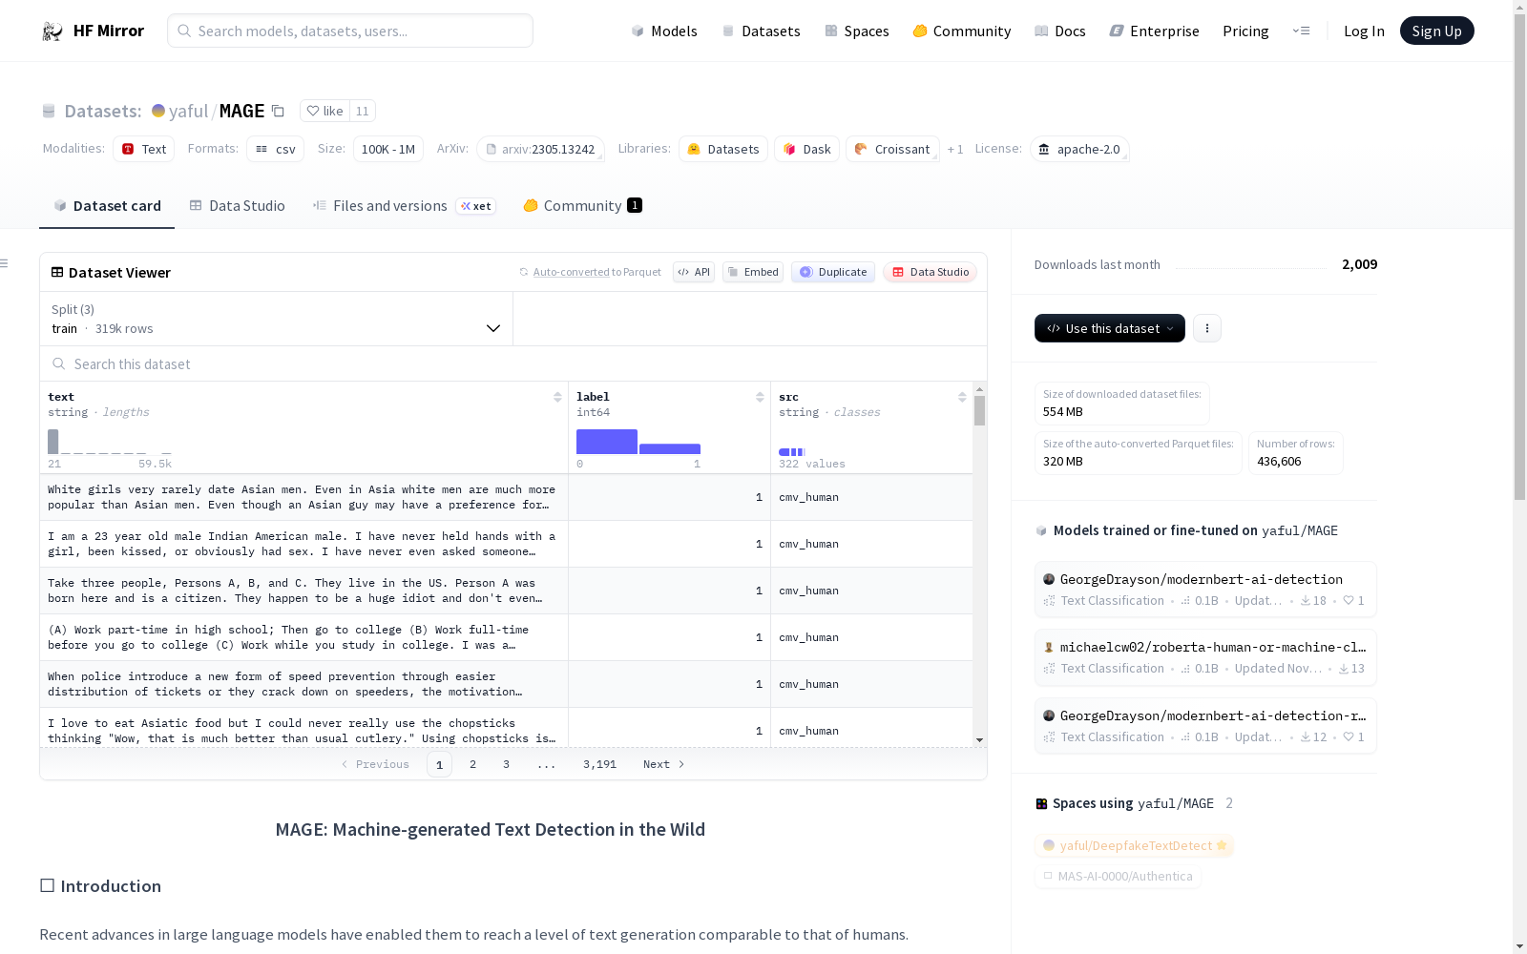
Task: Open Docs in the top navigation
Action: pos(1060,31)
